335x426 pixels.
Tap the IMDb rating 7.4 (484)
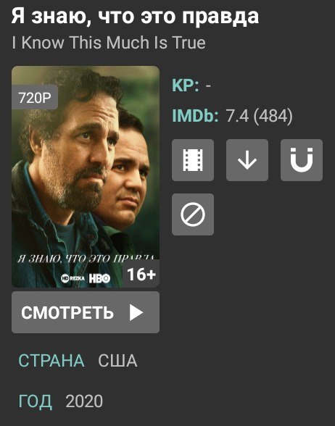click(259, 115)
